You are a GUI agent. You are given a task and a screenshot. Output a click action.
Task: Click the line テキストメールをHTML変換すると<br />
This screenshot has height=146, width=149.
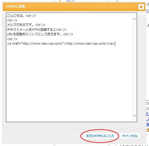point(36,30)
